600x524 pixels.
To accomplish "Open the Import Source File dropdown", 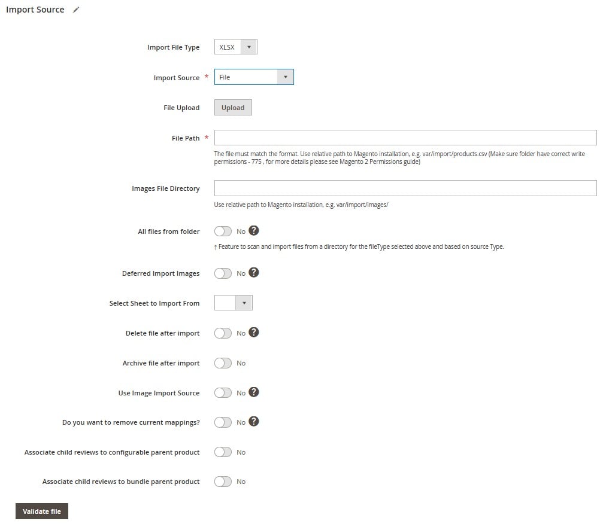I will point(254,77).
